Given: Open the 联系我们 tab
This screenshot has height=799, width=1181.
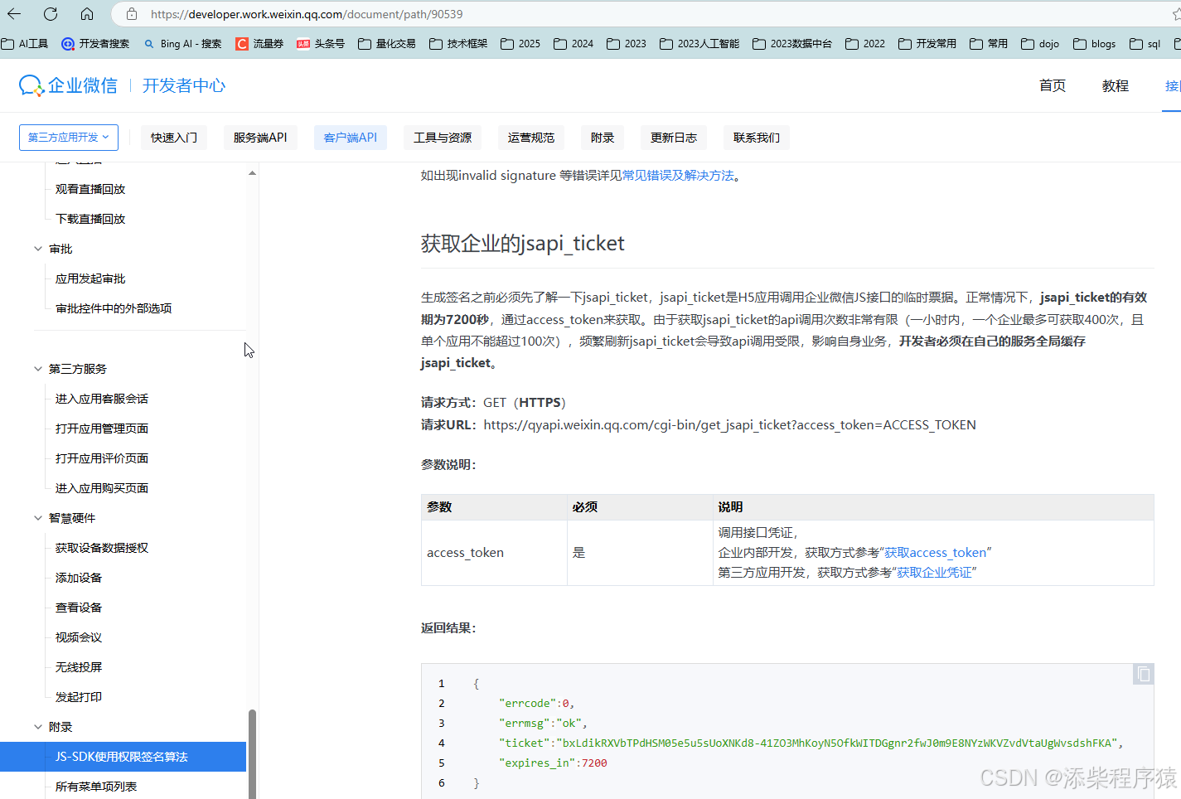Looking at the screenshot, I should tap(757, 138).
